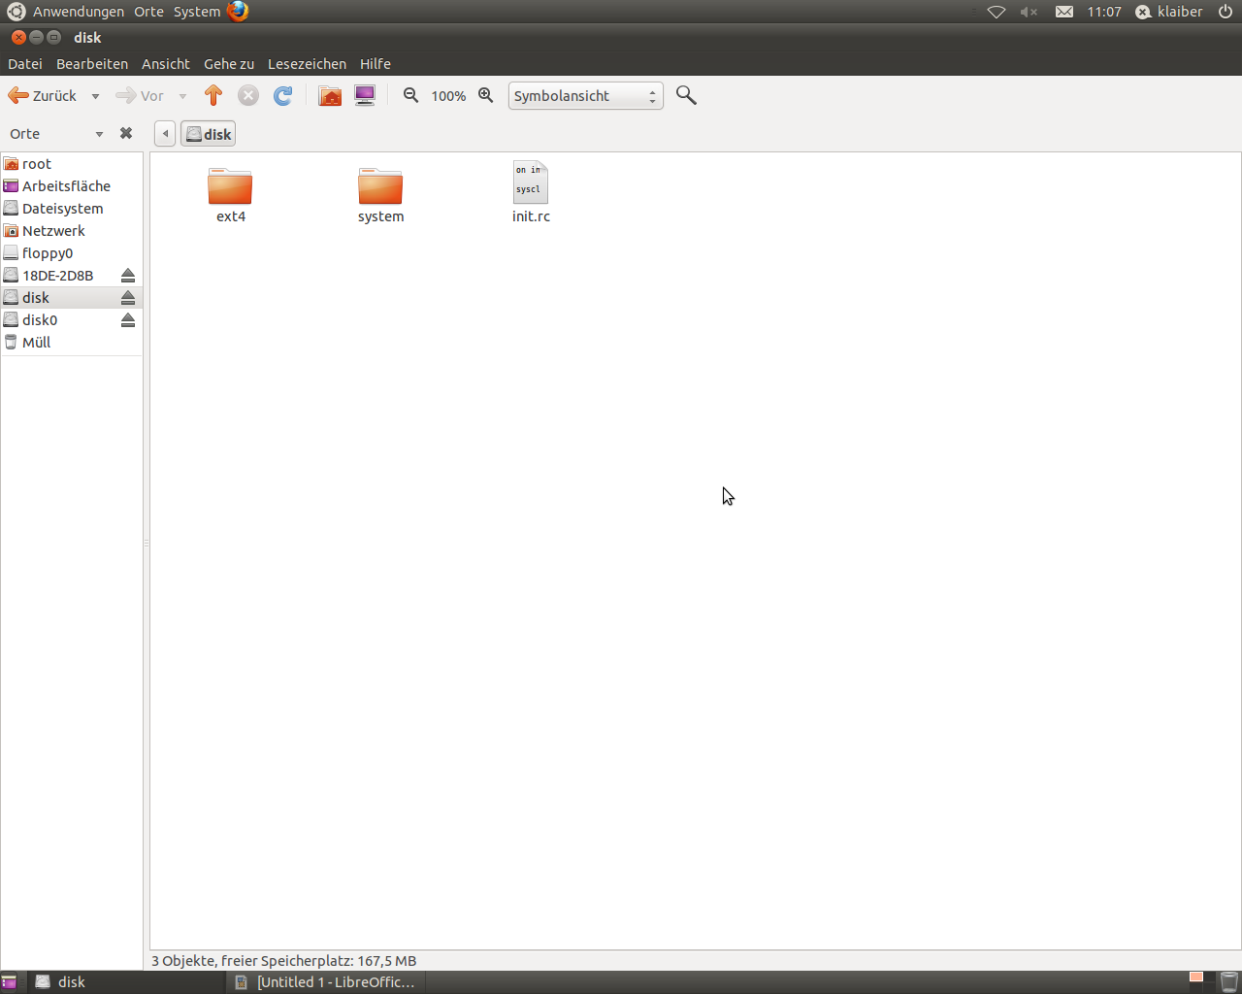This screenshot has width=1242, height=994.
Task: Switch to disk window in taskbar
Action: coord(124,982)
